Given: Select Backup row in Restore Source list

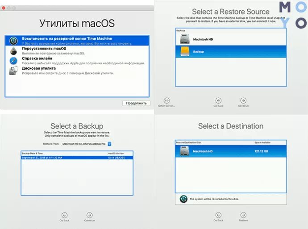Looking at the screenshot, I should (x=231, y=51).
